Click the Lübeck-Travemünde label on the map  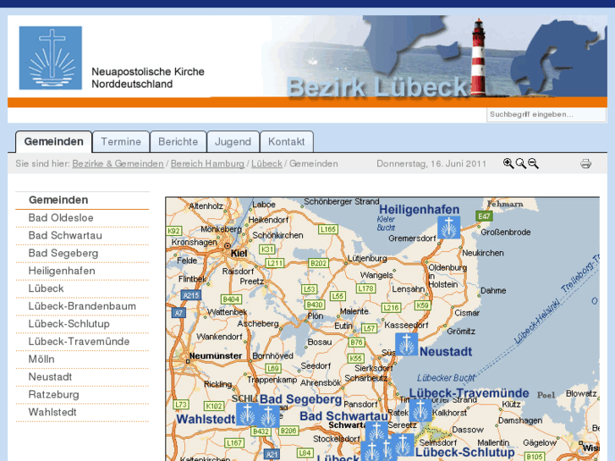[x=469, y=392]
